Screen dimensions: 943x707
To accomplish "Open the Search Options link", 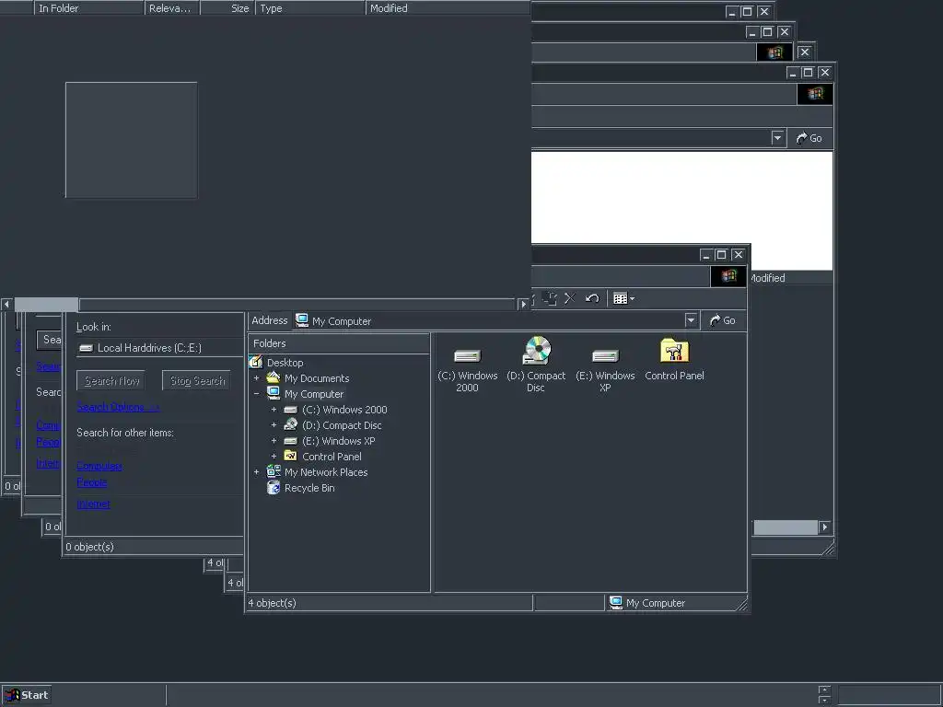I will pyautogui.click(x=118, y=407).
